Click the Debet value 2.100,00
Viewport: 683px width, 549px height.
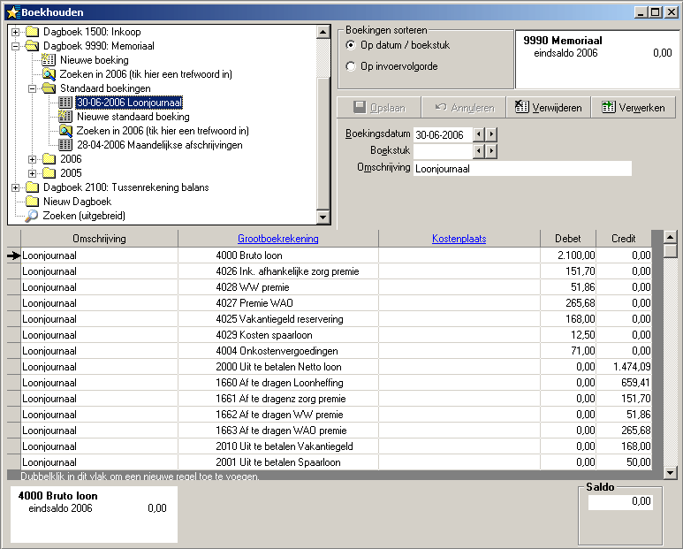[x=568, y=255]
